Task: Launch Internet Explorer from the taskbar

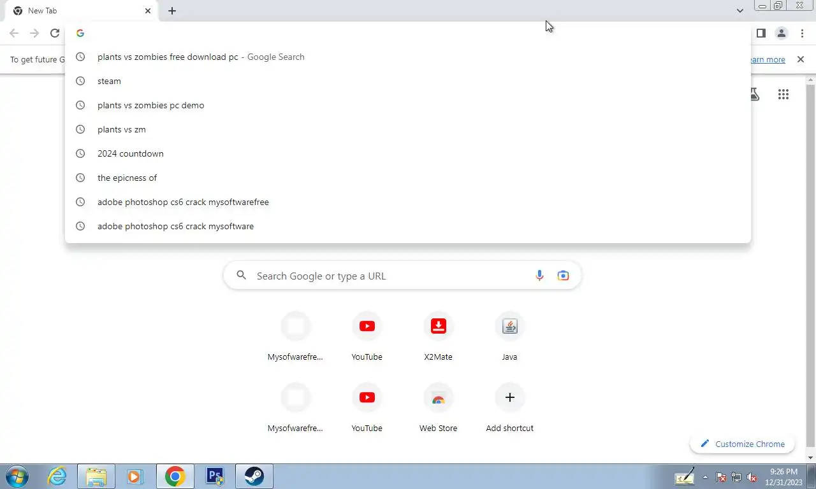Action: 57,476
